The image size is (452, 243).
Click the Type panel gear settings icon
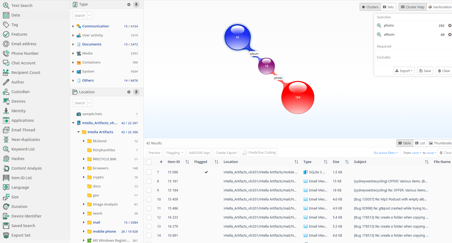[129, 5]
